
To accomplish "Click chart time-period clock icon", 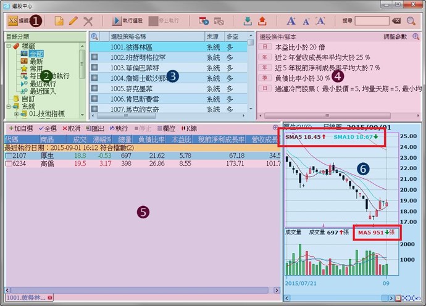I will 398,298.
